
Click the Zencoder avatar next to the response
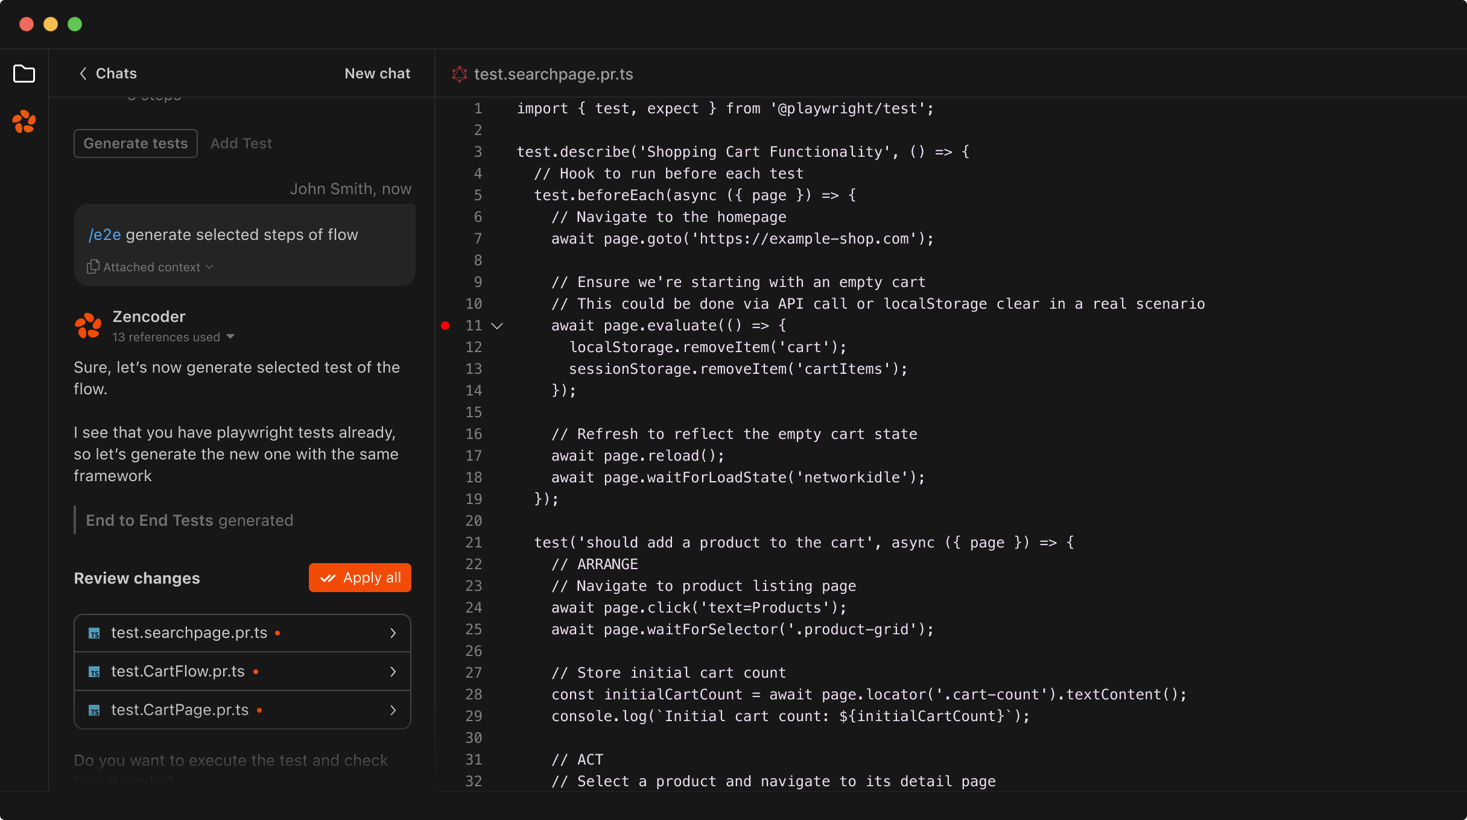click(88, 325)
